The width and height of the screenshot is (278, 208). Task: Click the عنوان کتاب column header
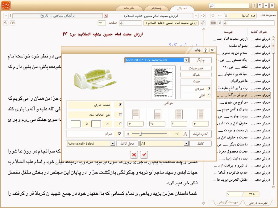click(259, 32)
